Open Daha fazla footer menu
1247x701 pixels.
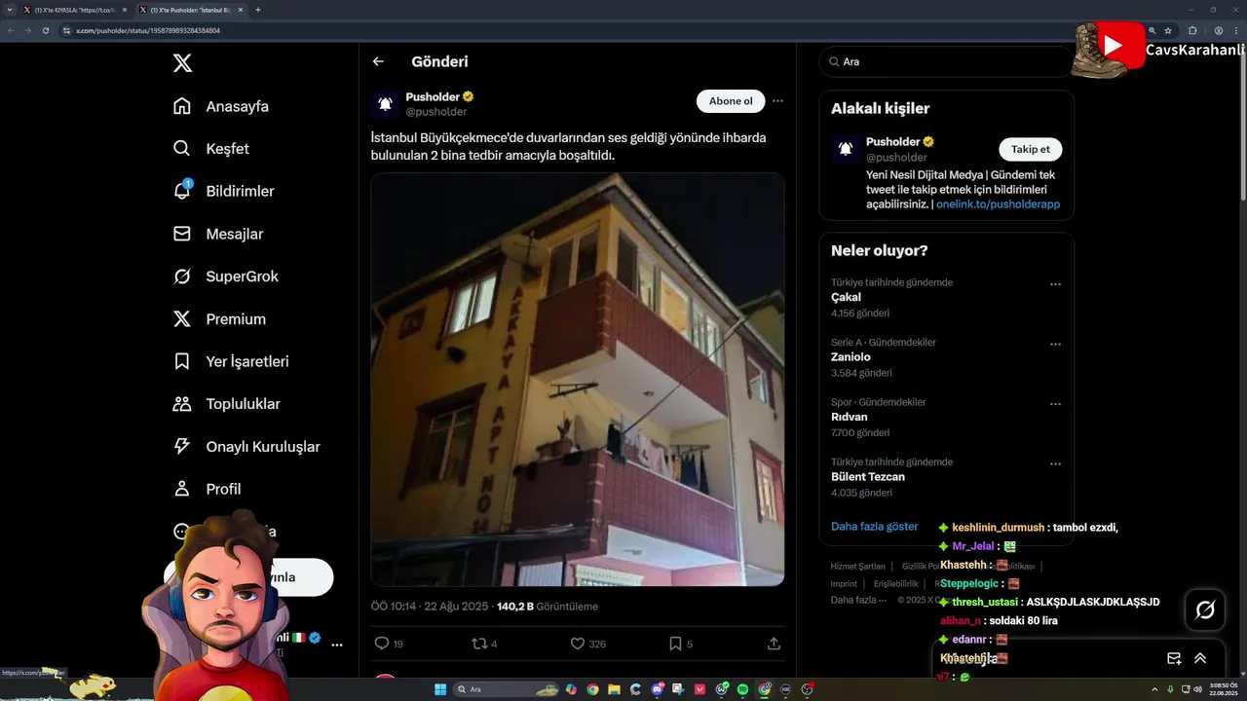tap(857, 600)
